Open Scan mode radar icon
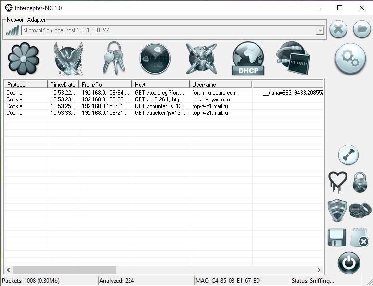This screenshot has height=286, width=373. pyautogui.click(x=155, y=59)
